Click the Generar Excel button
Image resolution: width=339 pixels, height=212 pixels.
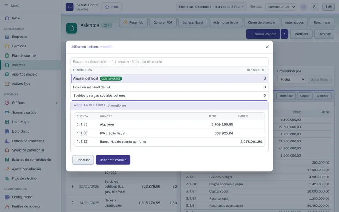pos(193,23)
